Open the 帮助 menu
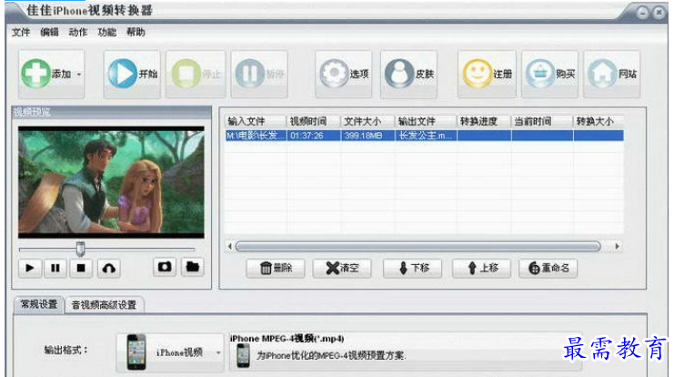This screenshot has height=377, width=674. coord(136,32)
